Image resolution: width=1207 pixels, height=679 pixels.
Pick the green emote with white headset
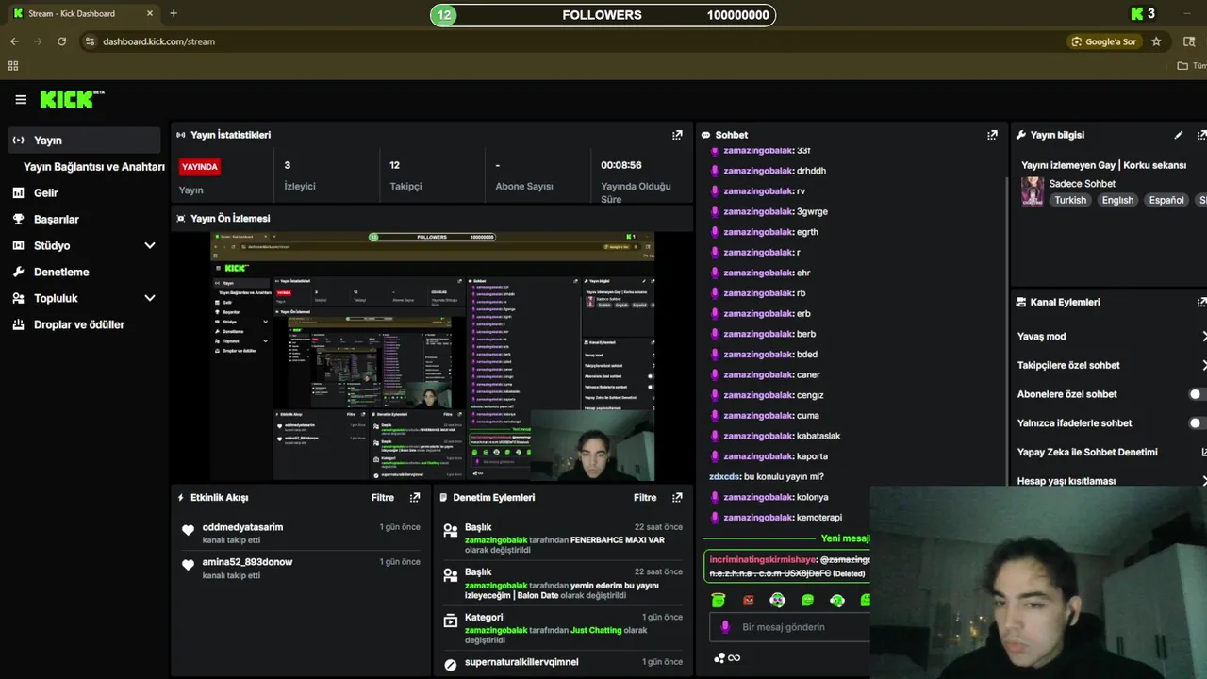[836, 600]
